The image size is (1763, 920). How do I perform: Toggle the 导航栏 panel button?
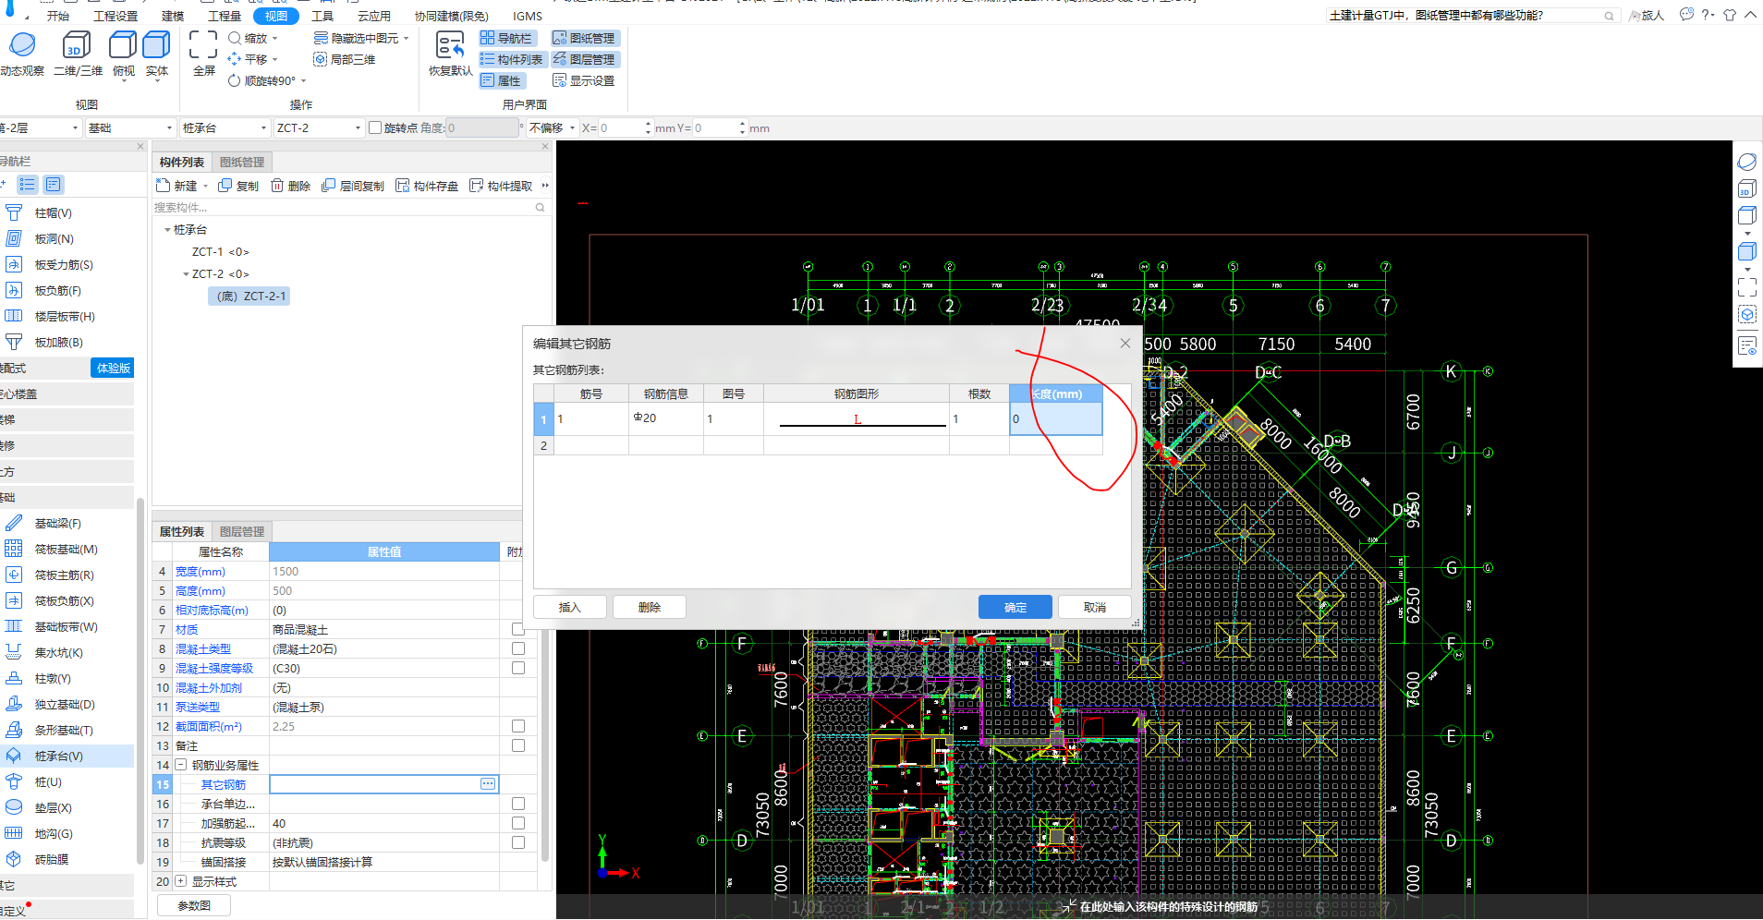tap(506, 38)
